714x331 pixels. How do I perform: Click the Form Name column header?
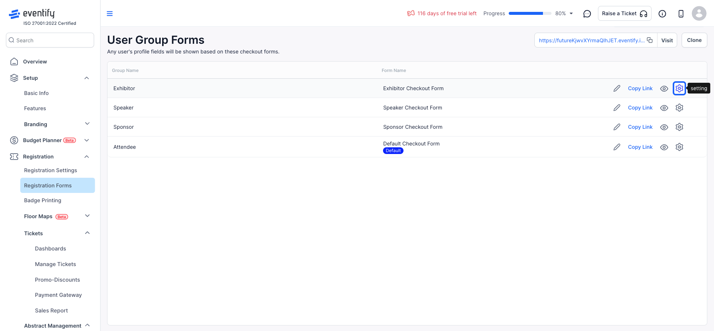click(394, 71)
